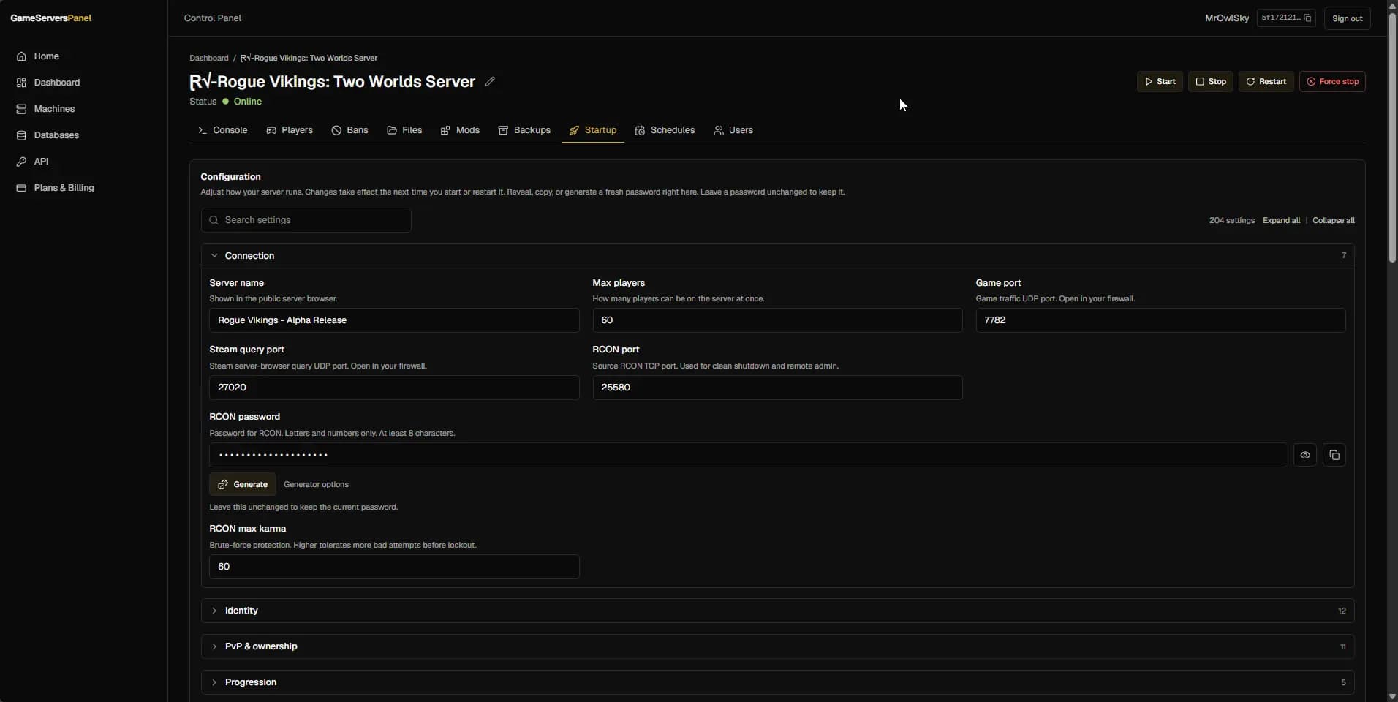1398x702 pixels.
Task: Expand the Identity section
Action: coord(777,611)
